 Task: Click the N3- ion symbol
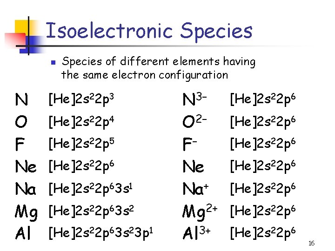coord(194,99)
